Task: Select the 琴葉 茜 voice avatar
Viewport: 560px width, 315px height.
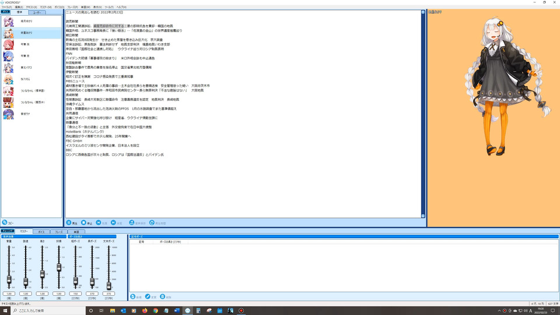Action: [x=8, y=45]
